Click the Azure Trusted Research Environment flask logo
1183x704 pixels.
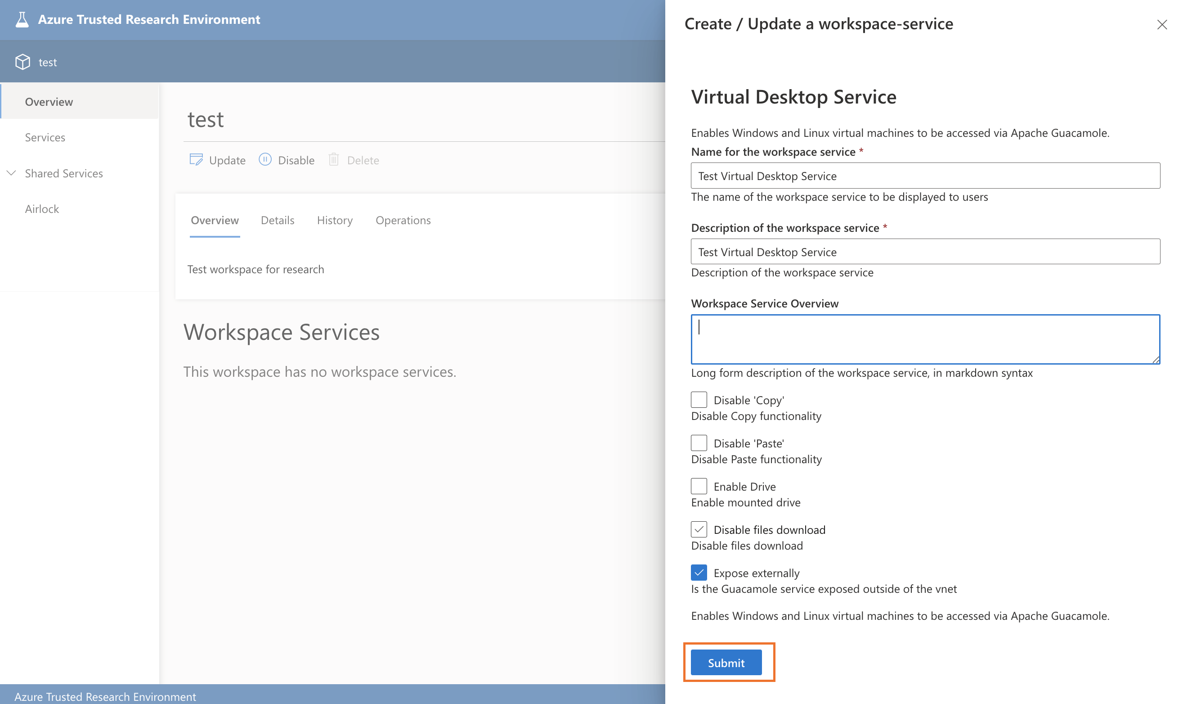click(x=22, y=19)
